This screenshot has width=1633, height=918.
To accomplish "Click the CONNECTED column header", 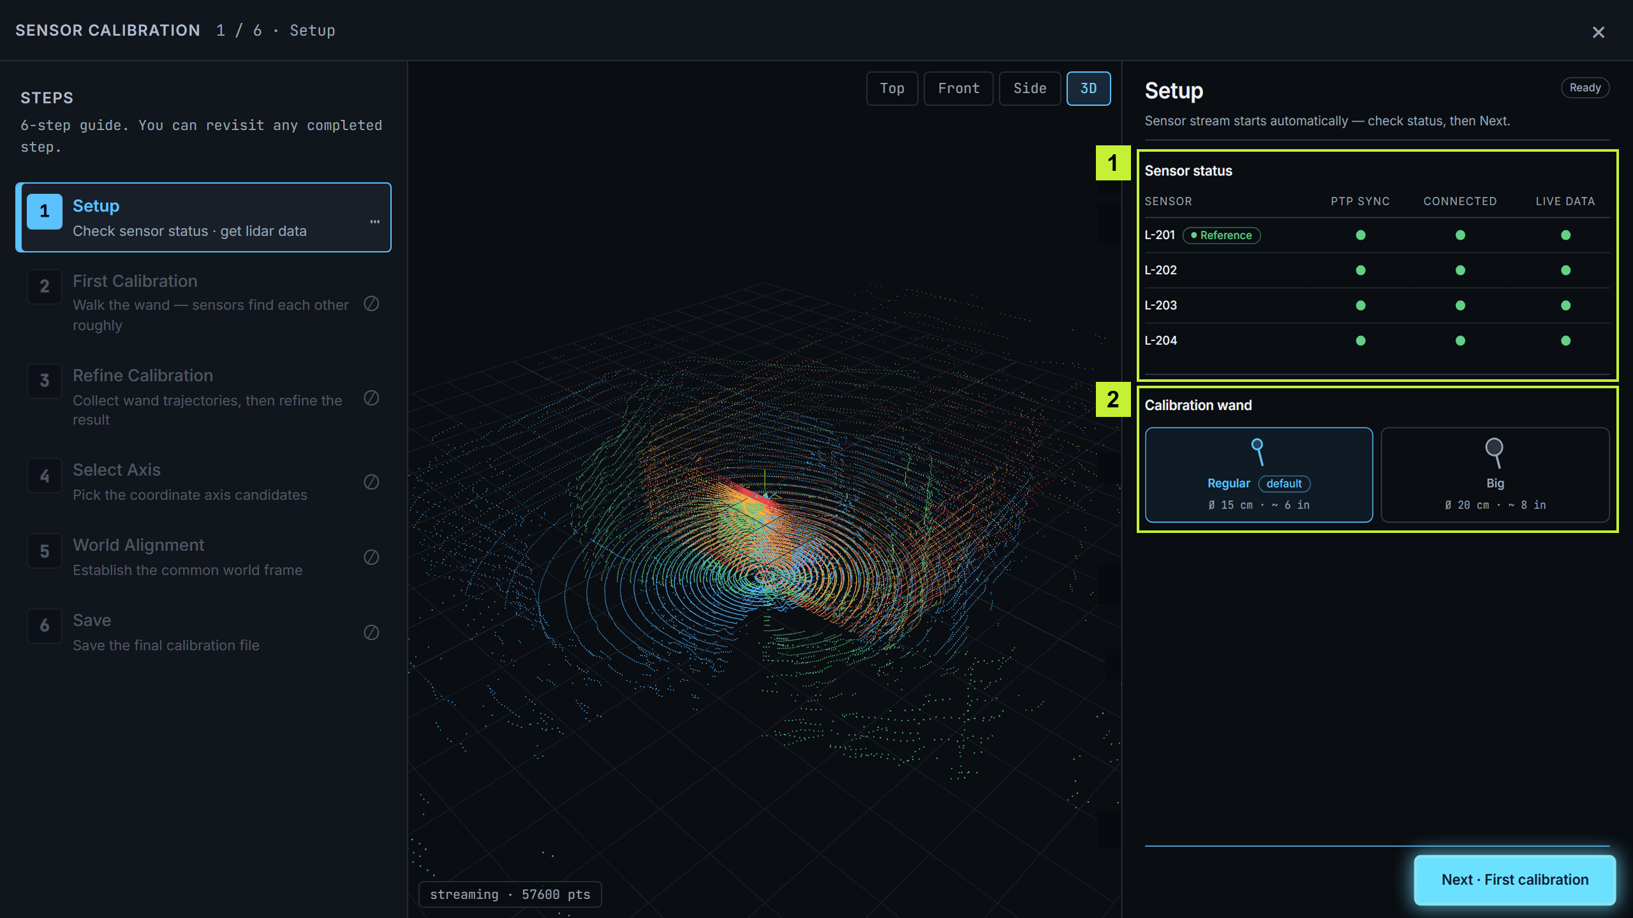I will 1460,201.
